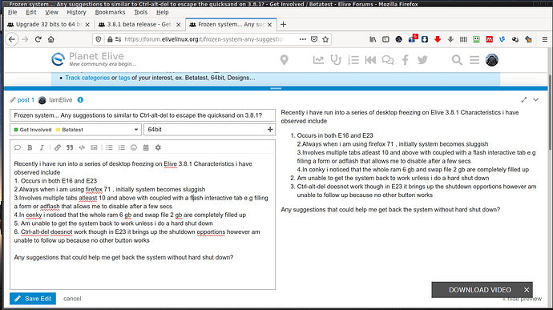Viewport: 553px width, 310px height.
Task: Open search magnifier on Planet Elive header
Action: (457, 60)
